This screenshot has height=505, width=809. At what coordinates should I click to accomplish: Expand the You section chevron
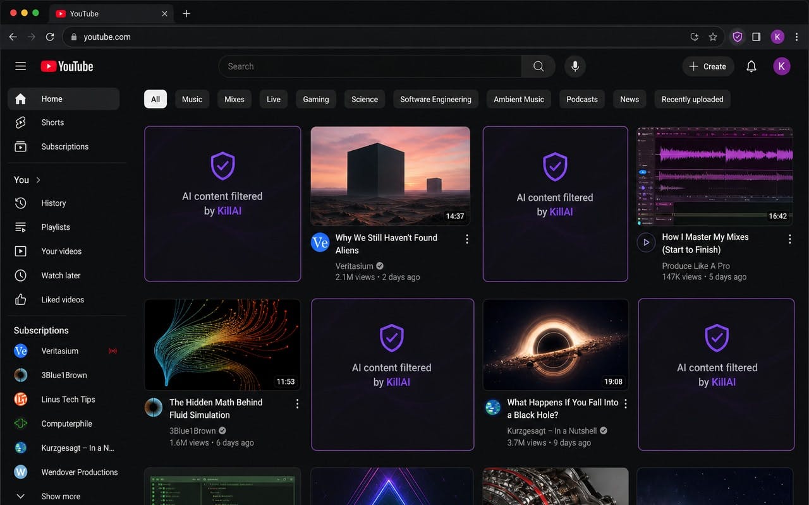point(38,180)
